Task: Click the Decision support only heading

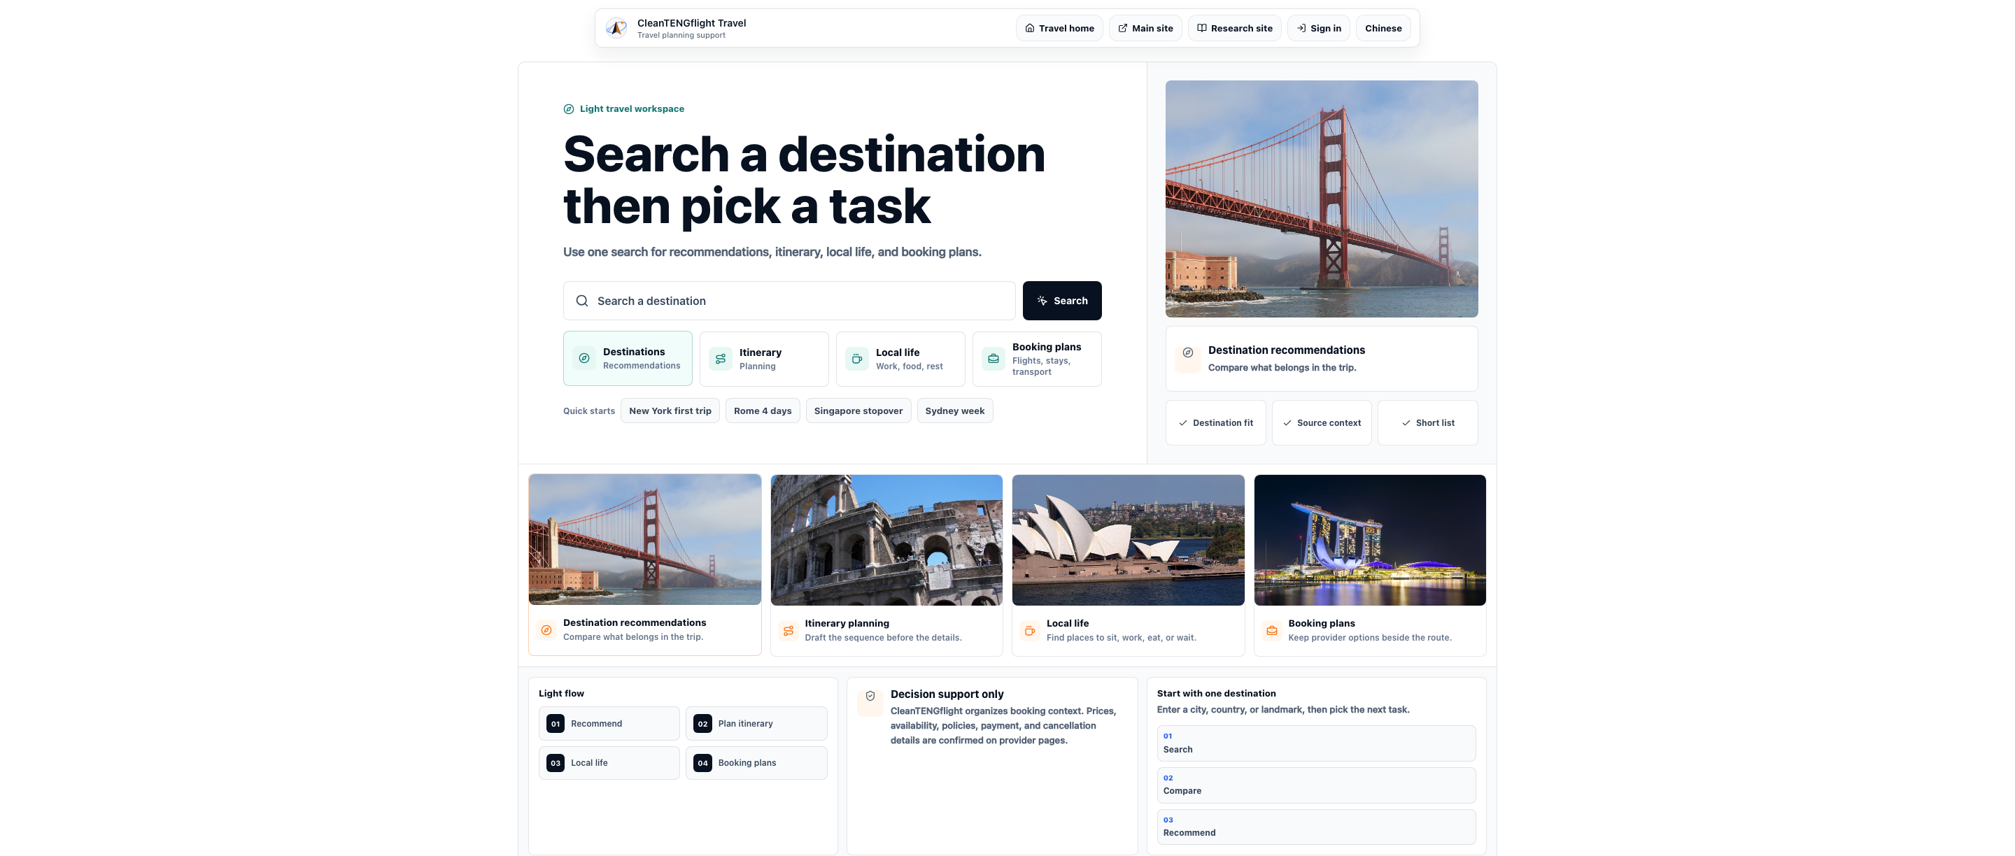Action: 947,694
